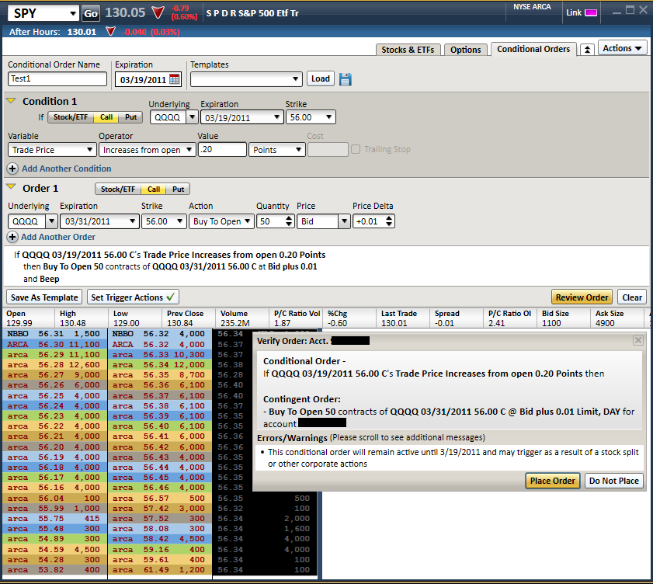653x584 pixels.
Task: Select Stock/ETF in Order 1 toggle
Action: point(118,189)
